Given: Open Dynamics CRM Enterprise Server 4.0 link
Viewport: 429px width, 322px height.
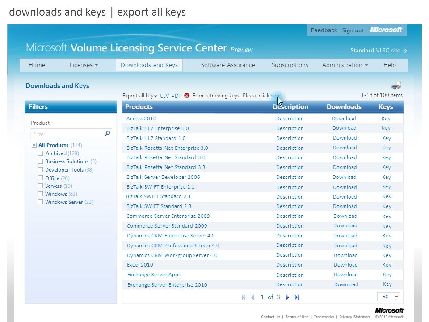Looking at the screenshot, I should tap(171, 236).
